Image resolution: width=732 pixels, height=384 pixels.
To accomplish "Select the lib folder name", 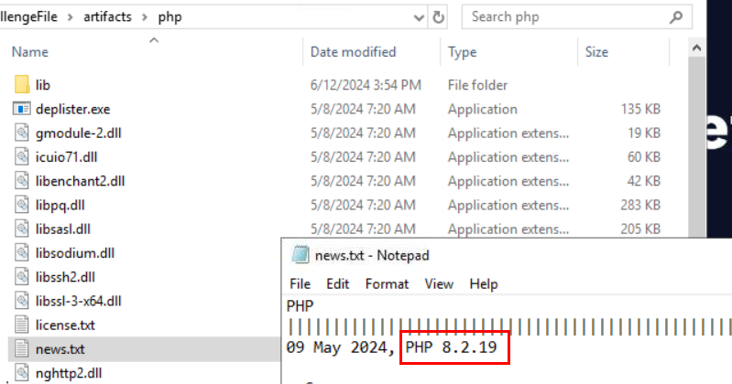I will 42,85.
